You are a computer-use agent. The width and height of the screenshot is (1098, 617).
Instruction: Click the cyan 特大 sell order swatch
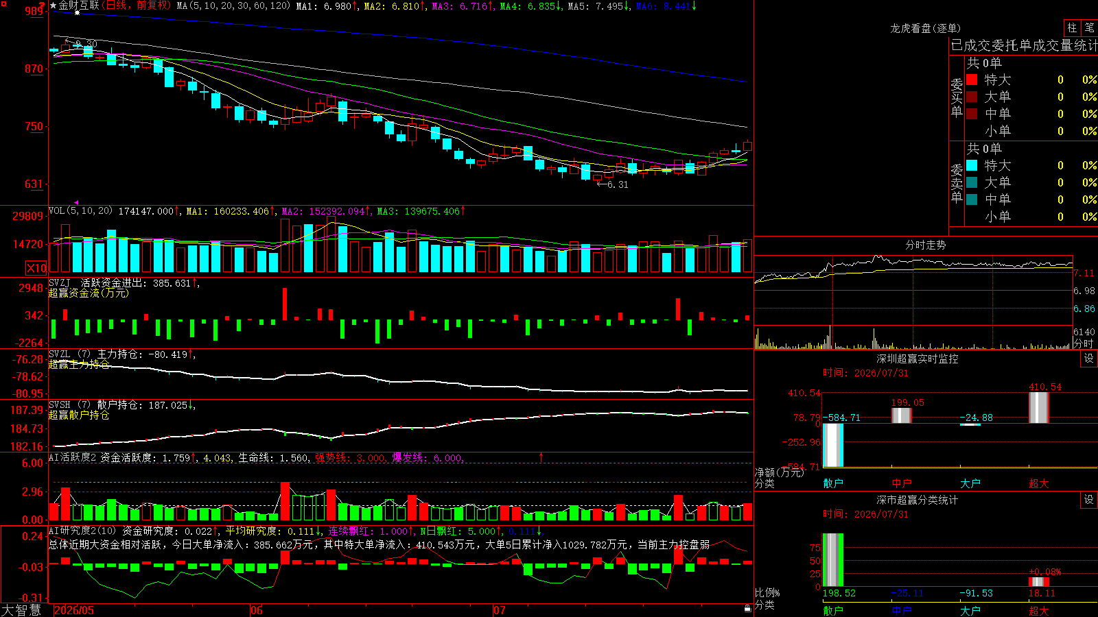point(972,165)
